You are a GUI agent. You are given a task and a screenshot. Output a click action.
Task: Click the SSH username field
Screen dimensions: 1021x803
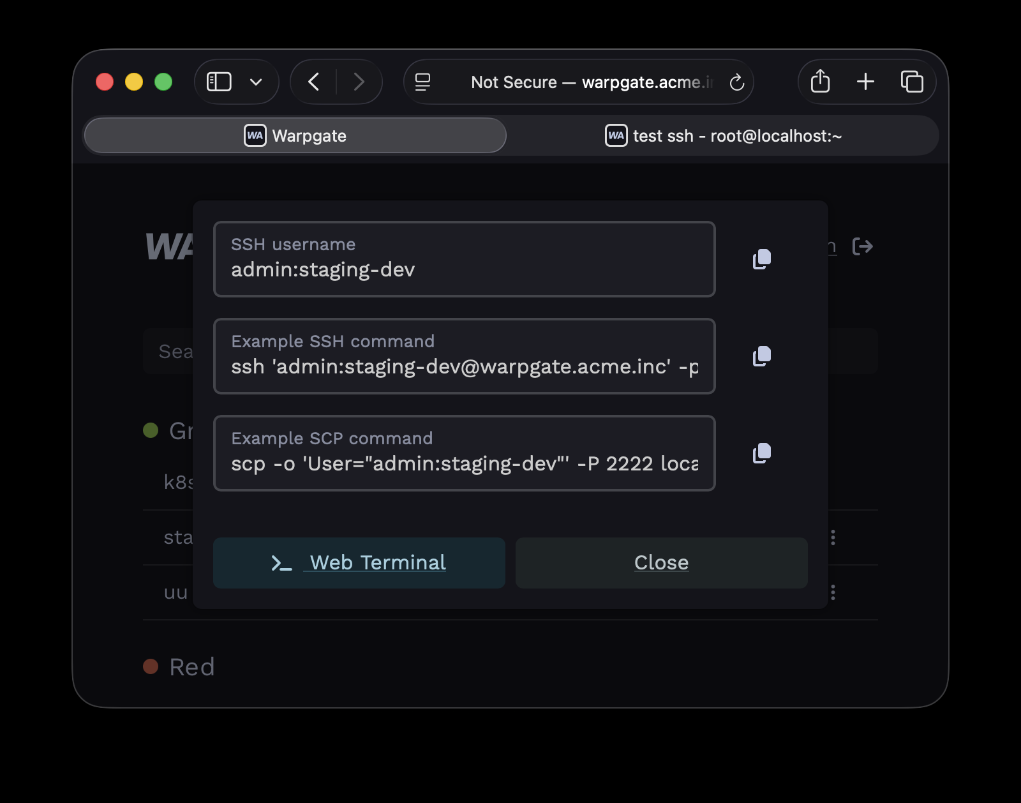tap(465, 259)
